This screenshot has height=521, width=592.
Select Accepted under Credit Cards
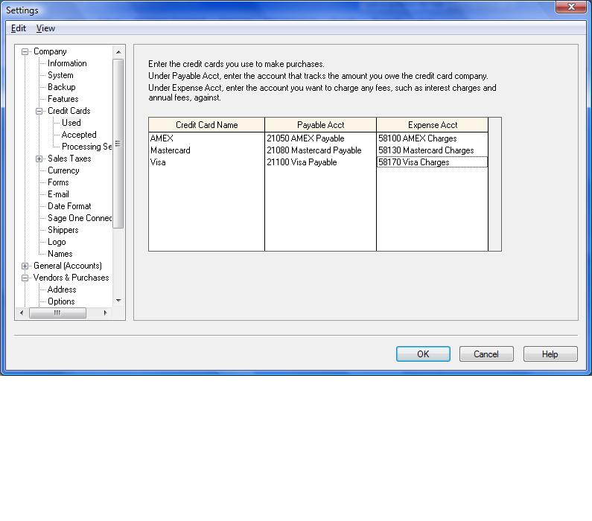point(79,135)
